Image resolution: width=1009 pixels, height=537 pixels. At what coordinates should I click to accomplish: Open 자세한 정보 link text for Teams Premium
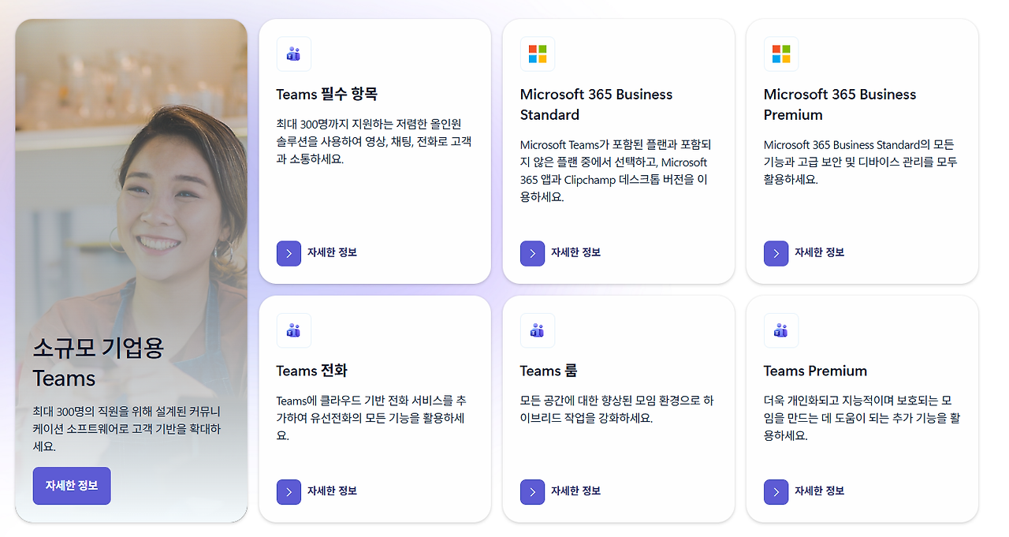819,490
